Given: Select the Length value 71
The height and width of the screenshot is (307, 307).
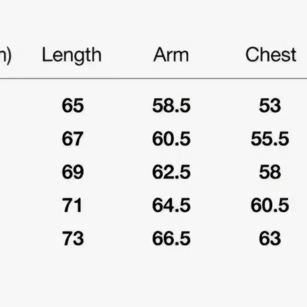Looking at the screenshot, I should click(72, 205).
